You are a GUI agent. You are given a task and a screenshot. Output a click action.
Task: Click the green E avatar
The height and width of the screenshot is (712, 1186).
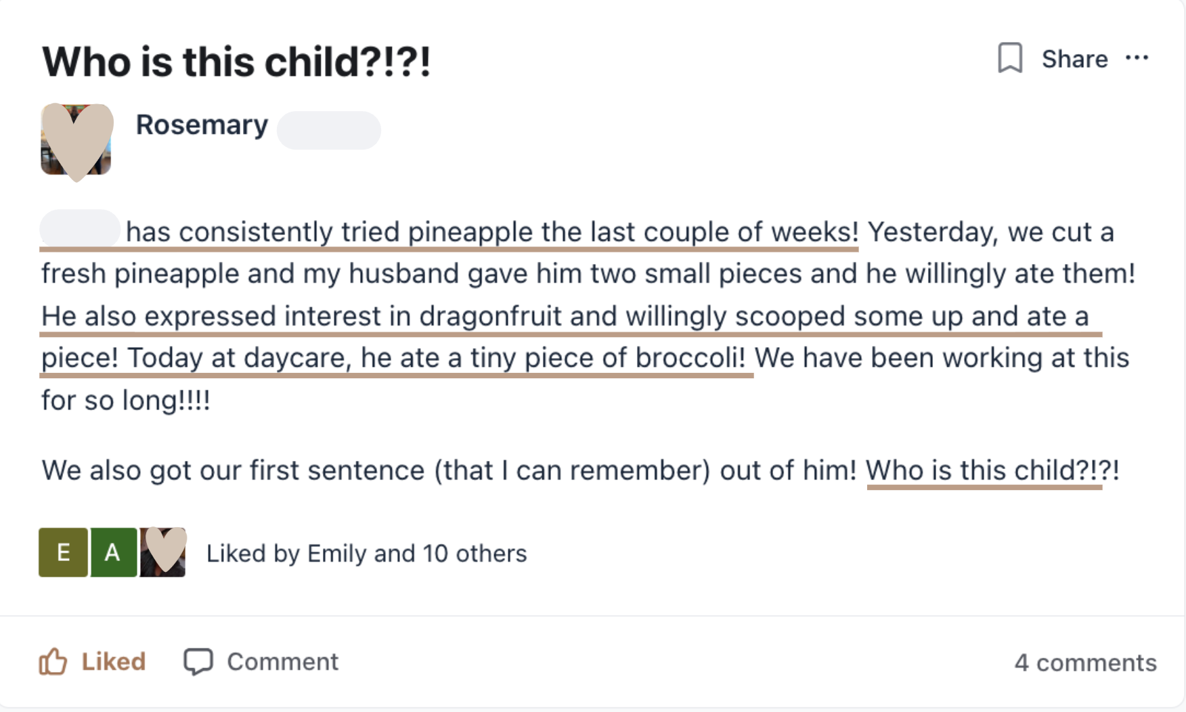coord(63,552)
